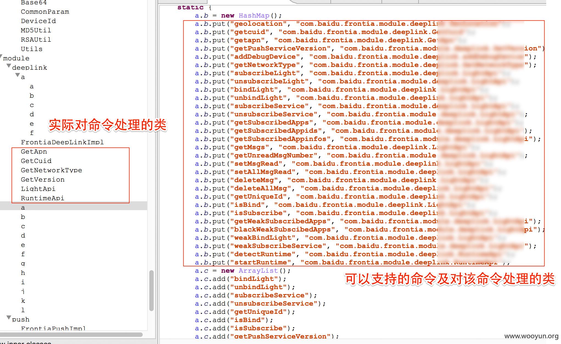The width and height of the screenshot is (561, 344).
Task: Select class j in the tree
Action: pos(23,292)
